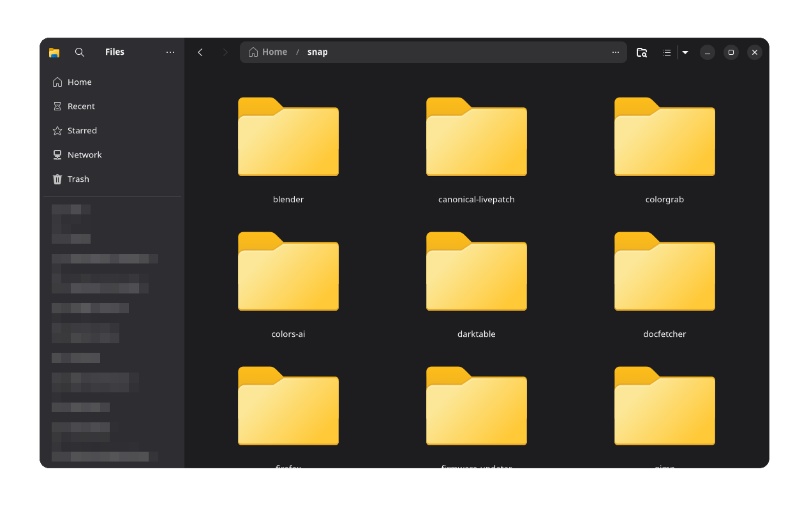This screenshot has width=809, height=511.
Task: Open the canonical-livepatch folder
Action: [476, 137]
